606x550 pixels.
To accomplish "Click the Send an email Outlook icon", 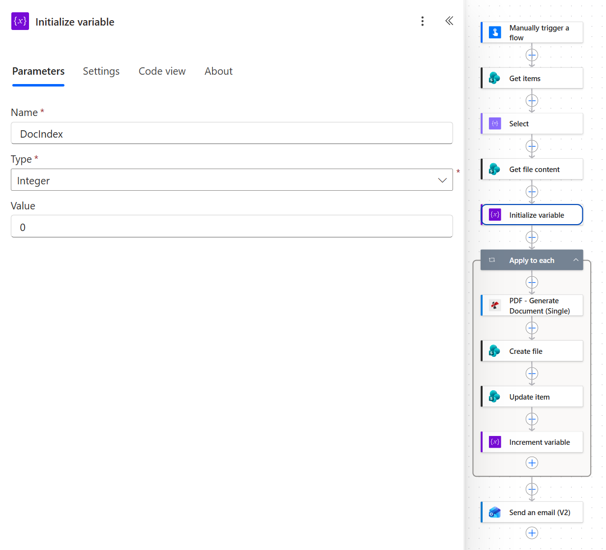I will [x=495, y=512].
